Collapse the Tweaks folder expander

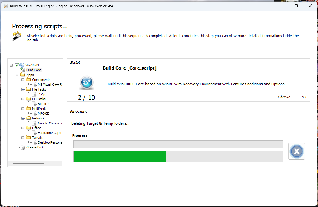click(23, 138)
